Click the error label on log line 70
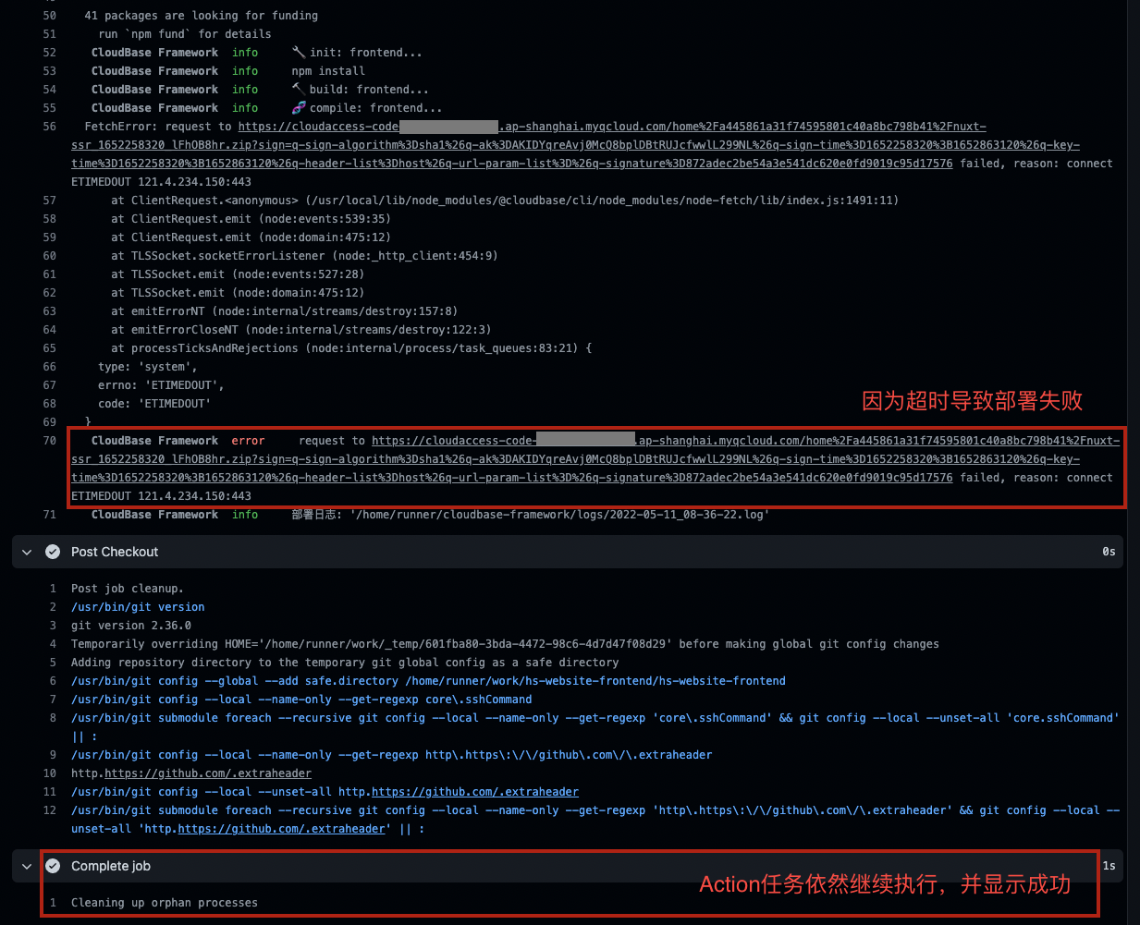The image size is (1140, 925). coord(248,440)
